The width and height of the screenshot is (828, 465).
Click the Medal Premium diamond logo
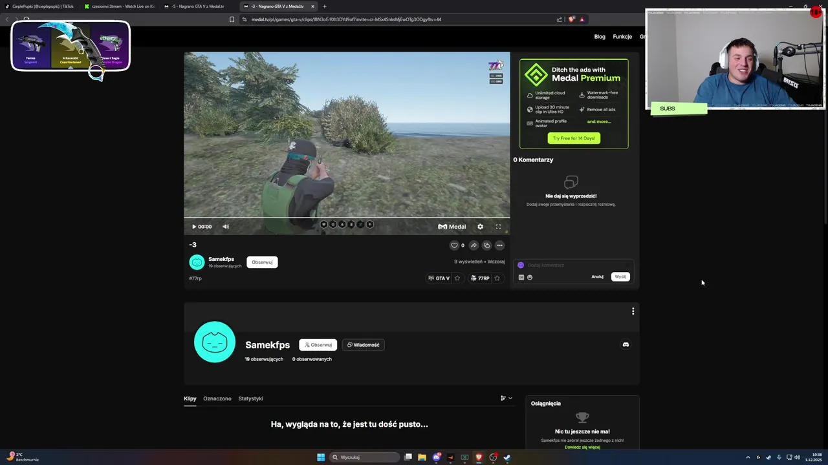coord(536,75)
